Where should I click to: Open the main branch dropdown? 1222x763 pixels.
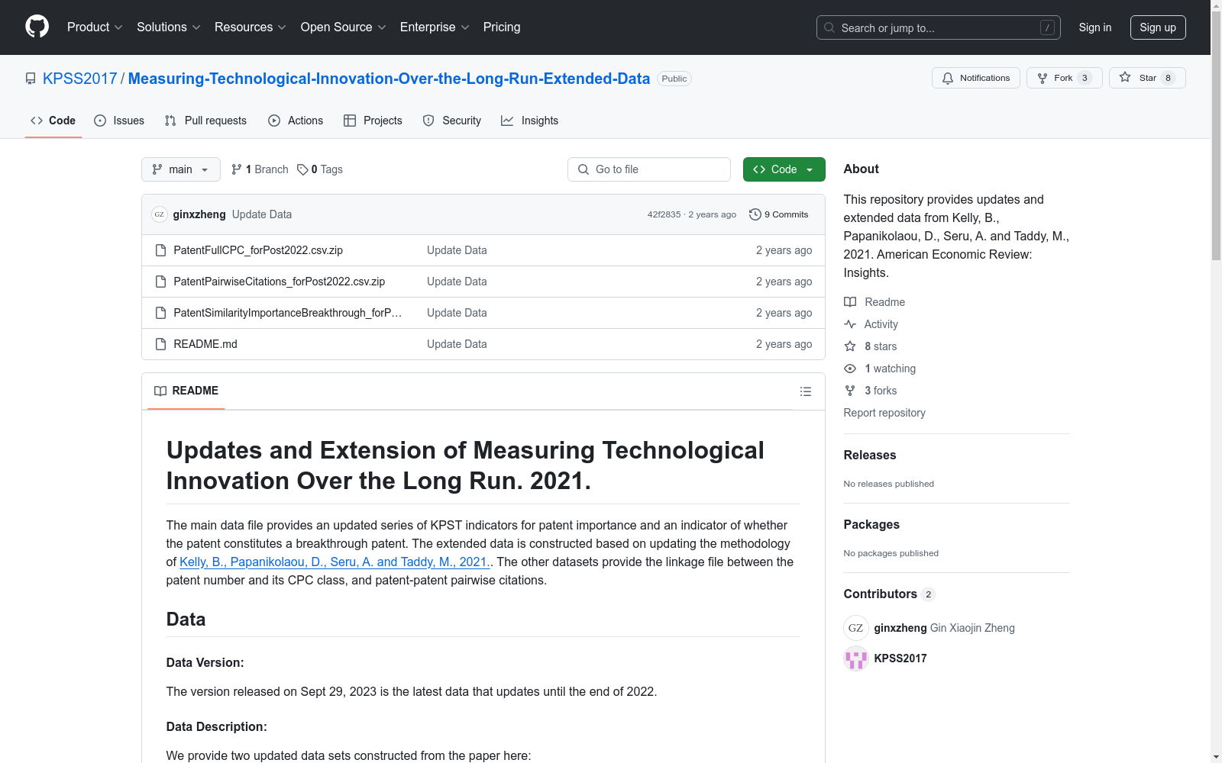point(181,169)
